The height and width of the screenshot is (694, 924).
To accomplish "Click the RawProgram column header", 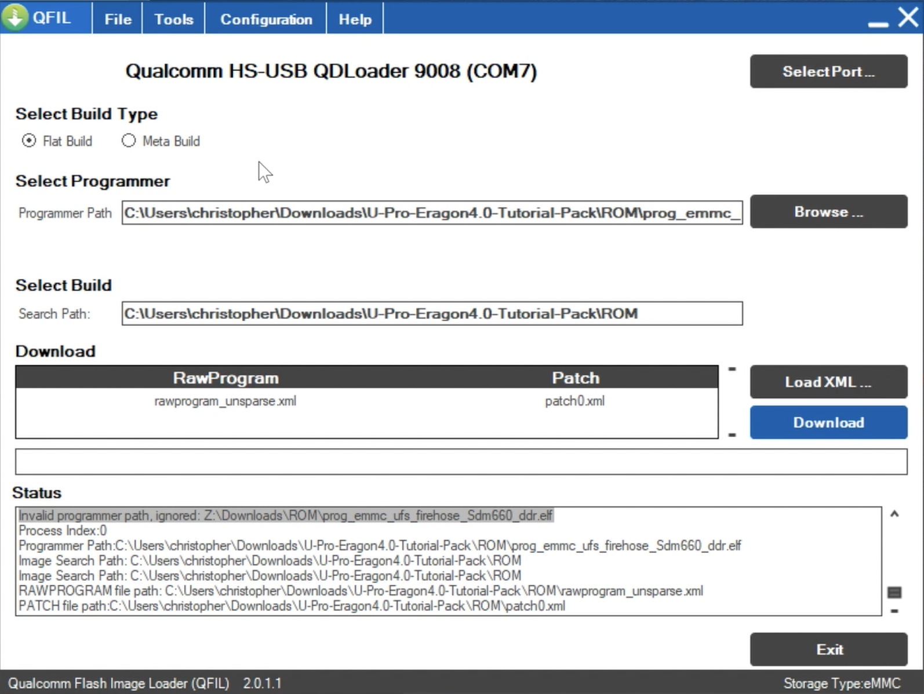I will 225,378.
